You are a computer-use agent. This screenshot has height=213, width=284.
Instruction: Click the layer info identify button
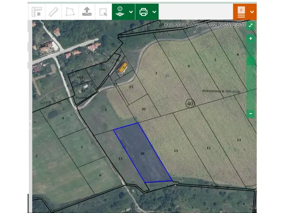coord(119,12)
